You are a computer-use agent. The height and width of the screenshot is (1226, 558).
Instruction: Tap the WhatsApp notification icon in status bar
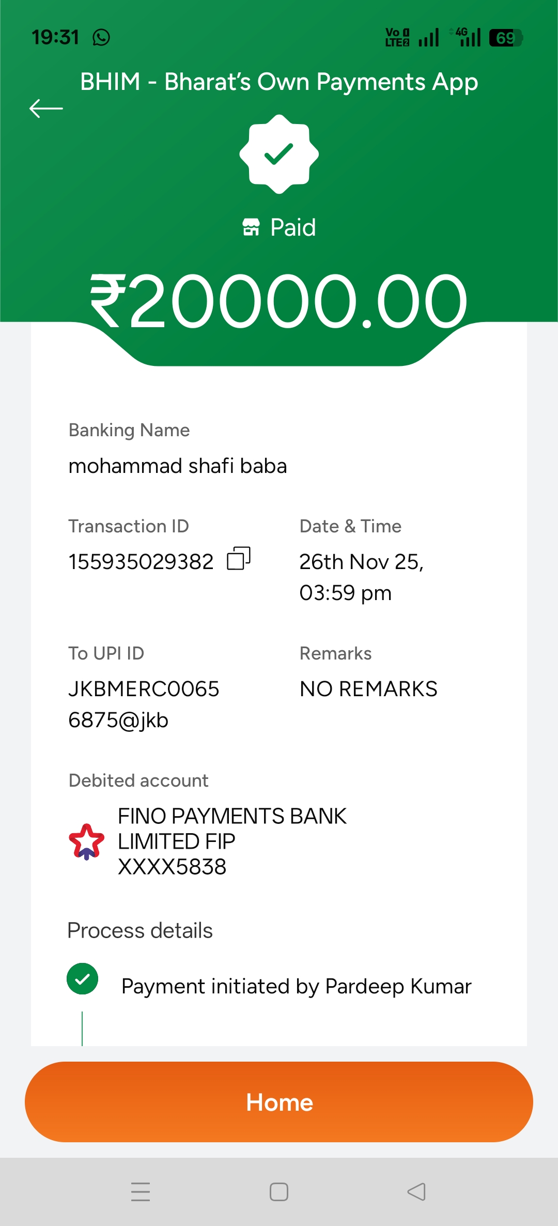pyautogui.click(x=101, y=37)
